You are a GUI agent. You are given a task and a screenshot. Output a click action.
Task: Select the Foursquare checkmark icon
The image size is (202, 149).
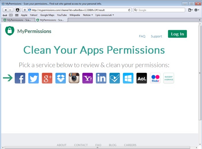115,78
